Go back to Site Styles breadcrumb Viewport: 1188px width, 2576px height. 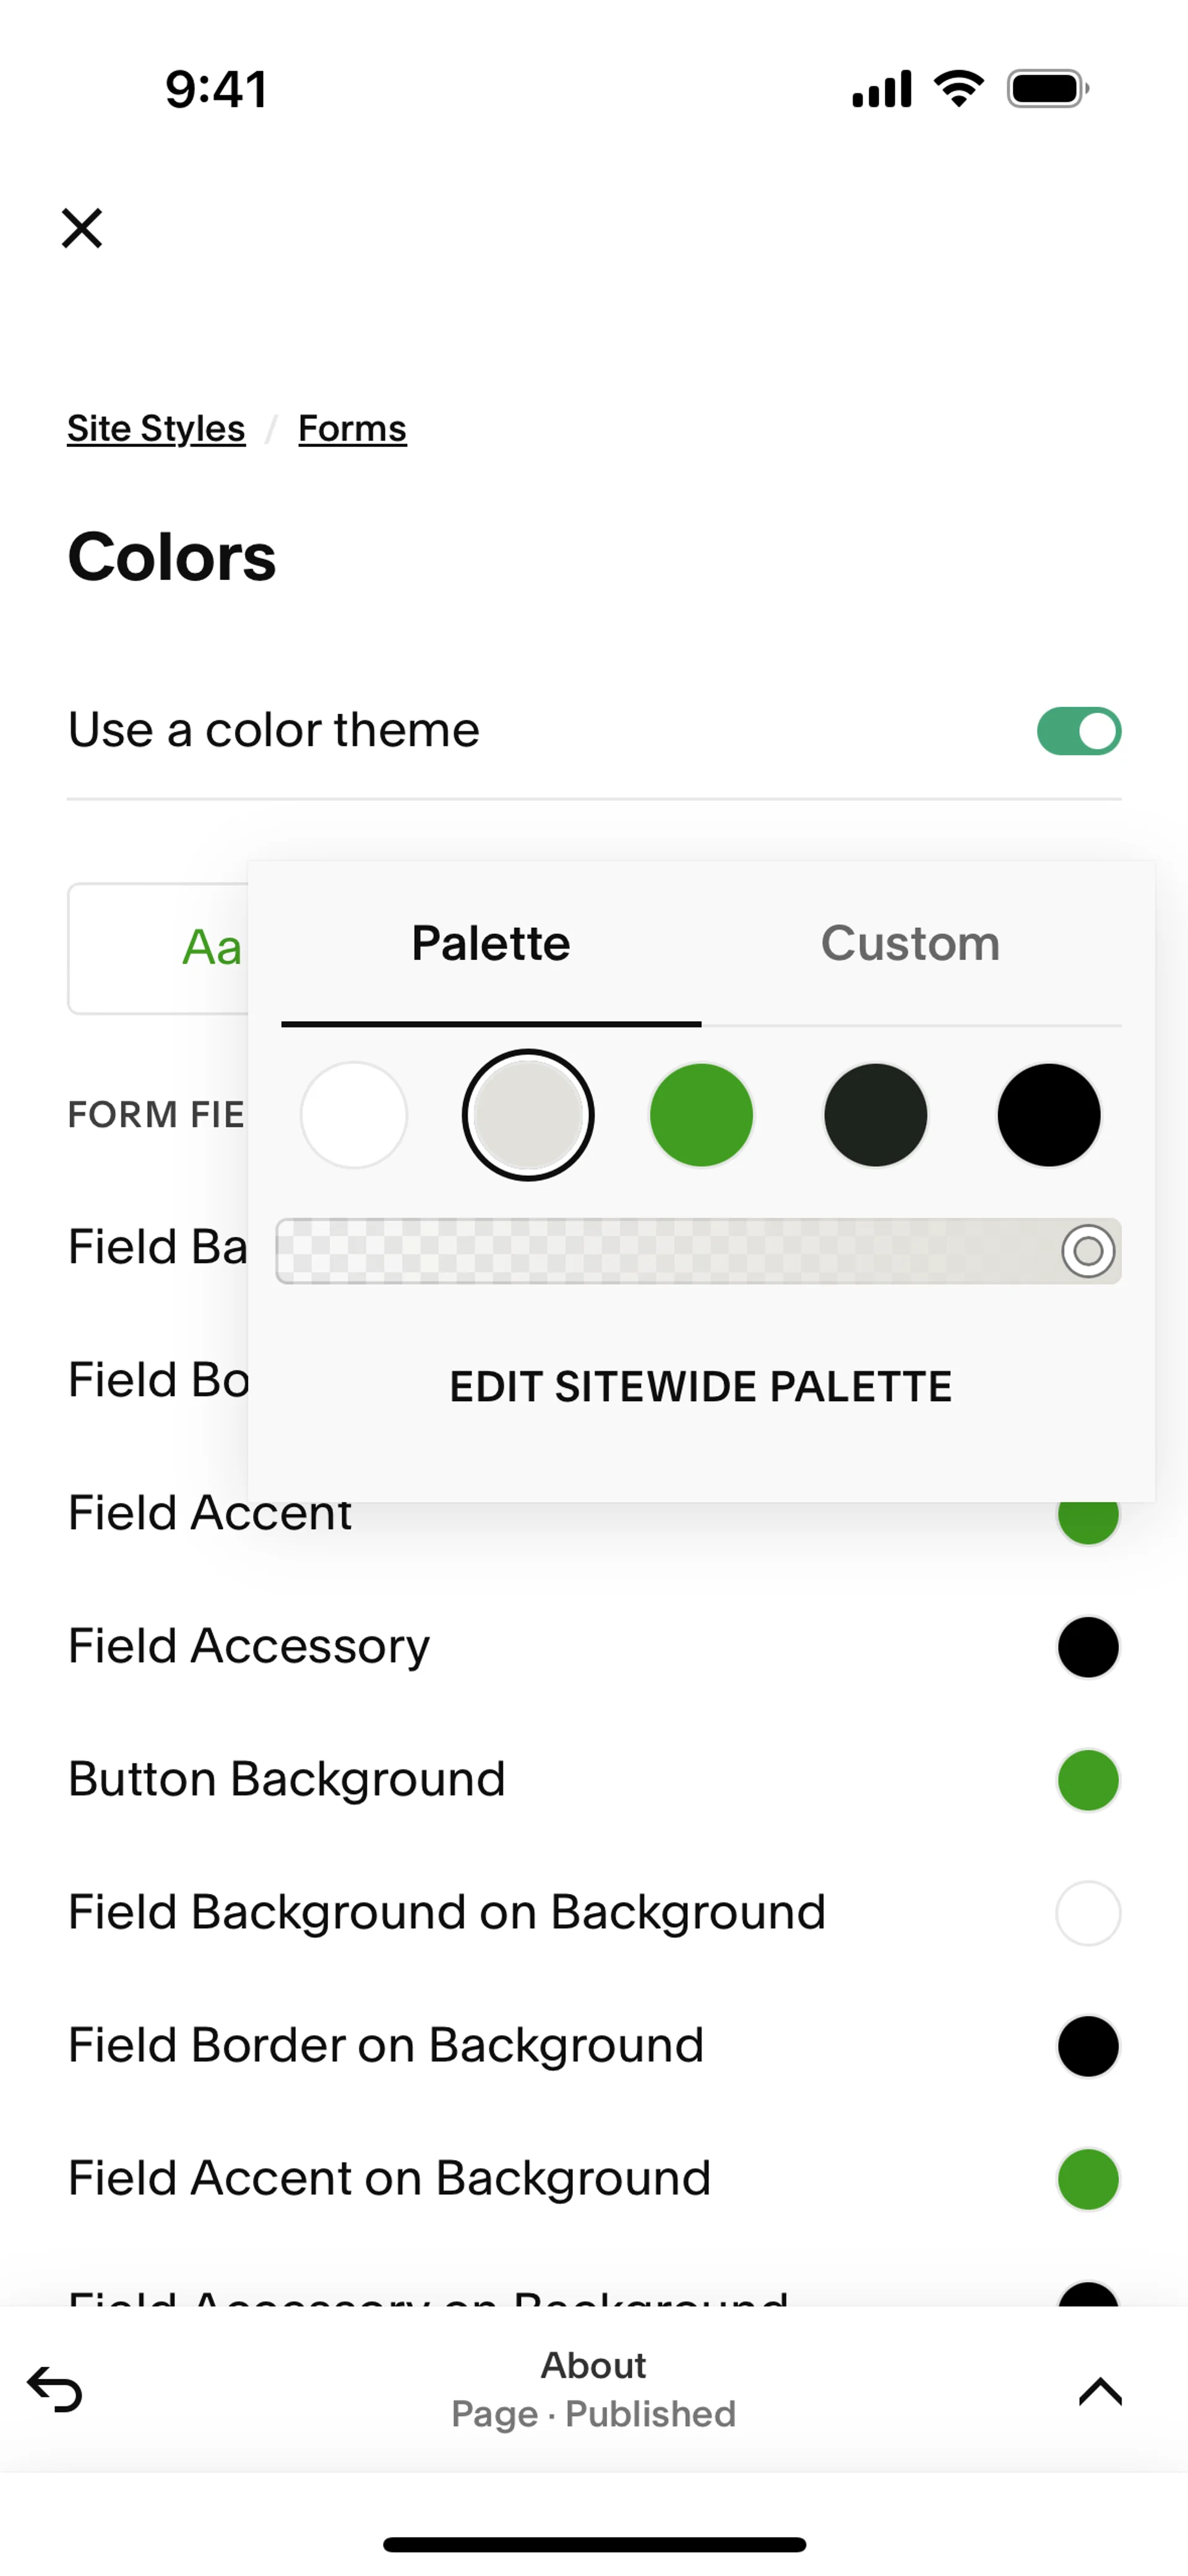[x=156, y=429]
